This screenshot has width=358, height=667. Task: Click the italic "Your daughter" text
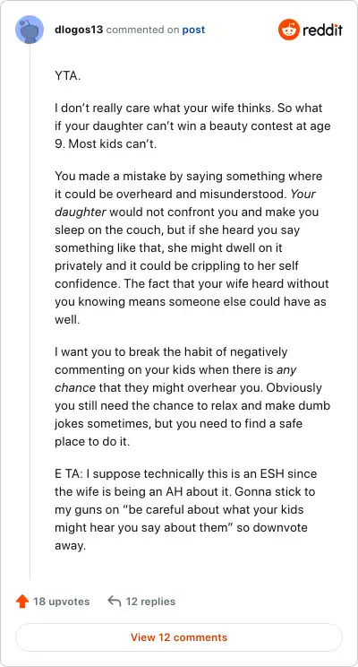(185, 203)
